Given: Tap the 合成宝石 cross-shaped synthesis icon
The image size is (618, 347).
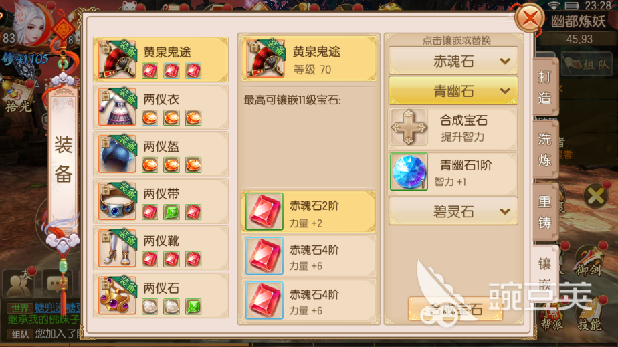Looking at the screenshot, I should click(x=409, y=127).
